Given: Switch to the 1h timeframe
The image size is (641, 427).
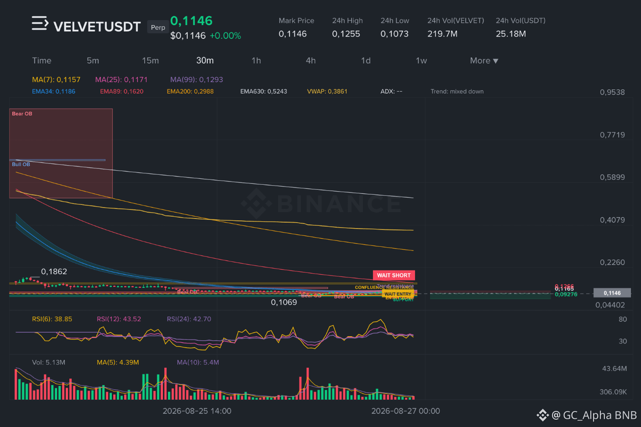Looking at the screenshot, I should coord(256,61).
